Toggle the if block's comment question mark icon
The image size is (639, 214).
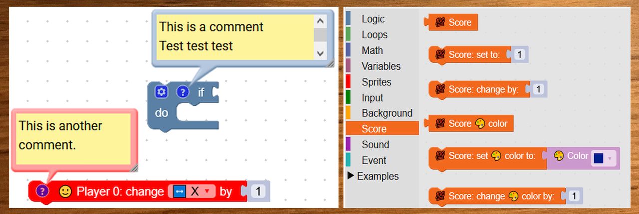(x=183, y=92)
